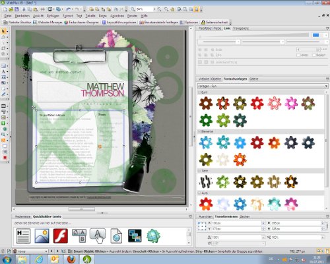The height and width of the screenshot is (264, 330).
Task: Open the first line style dropdown
Action: point(238,42)
